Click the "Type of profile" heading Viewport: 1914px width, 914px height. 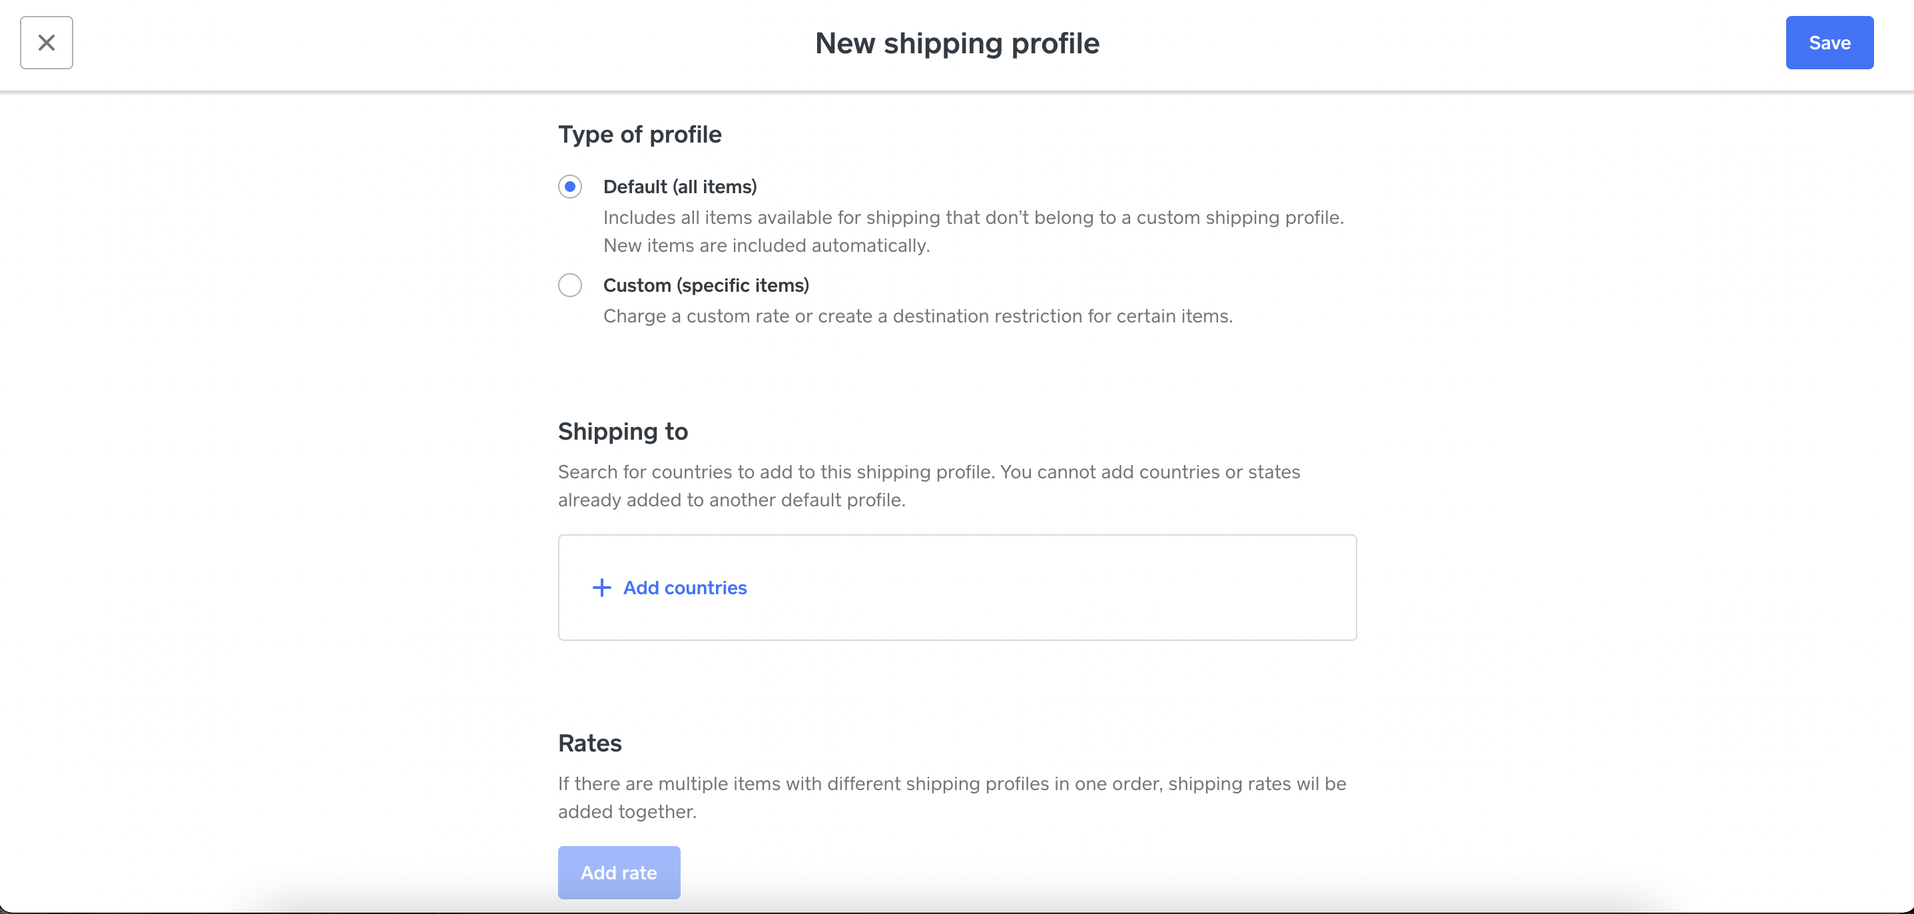(x=640, y=135)
